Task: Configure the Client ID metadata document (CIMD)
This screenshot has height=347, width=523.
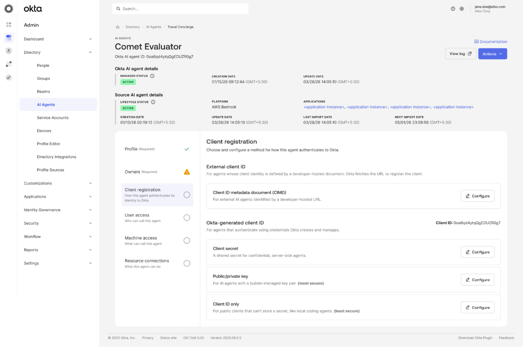Action: pyautogui.click(x=478, y=196)
